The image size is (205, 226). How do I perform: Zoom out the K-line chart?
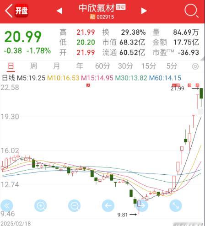pos(74,206)
